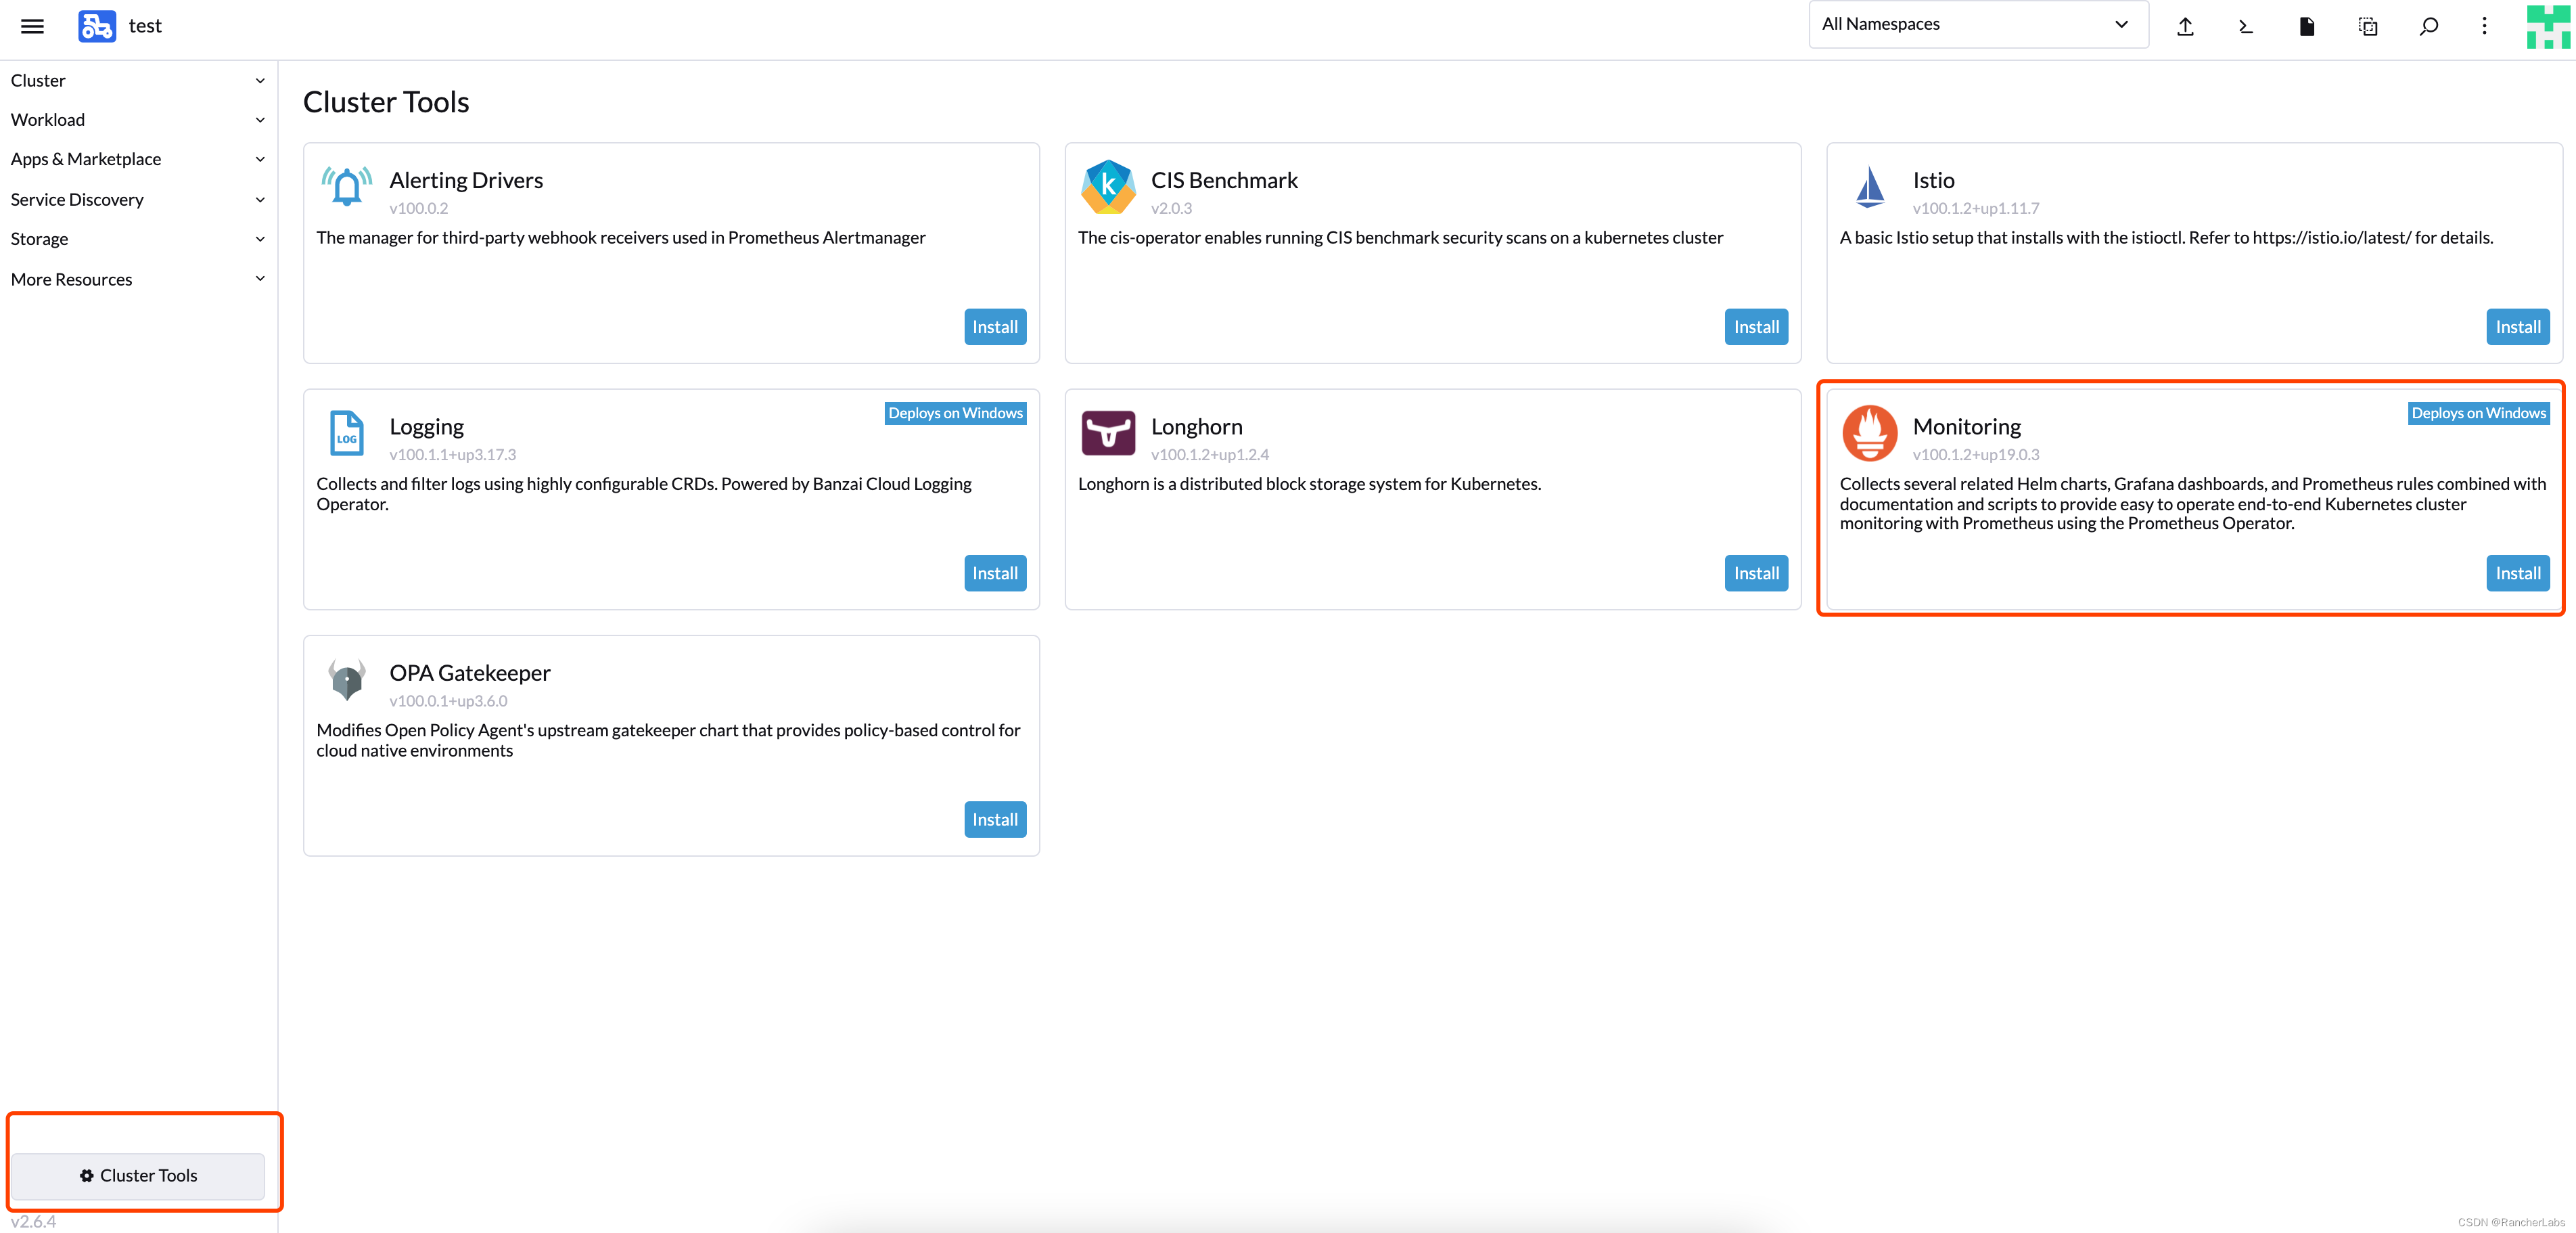Install the Longhorn storage chart
The image size is (2576, 1233).
[x=1756, y=573]
